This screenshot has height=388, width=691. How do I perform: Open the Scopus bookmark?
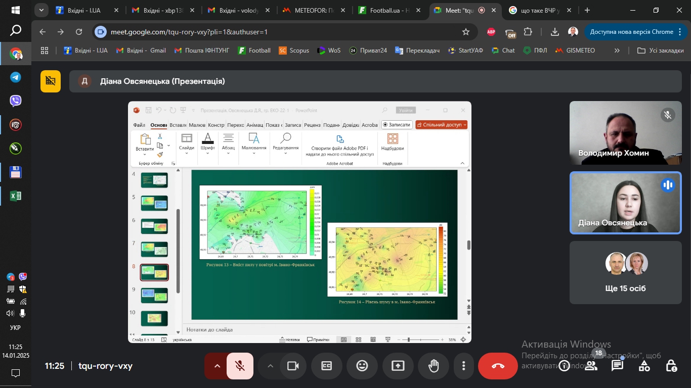[294, 51]
